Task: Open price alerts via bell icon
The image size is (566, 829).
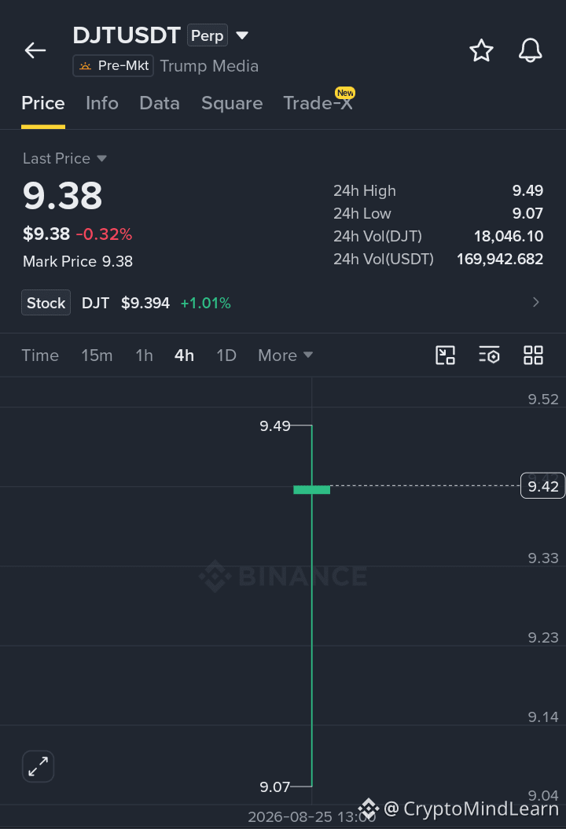Action: coord(530,50)
